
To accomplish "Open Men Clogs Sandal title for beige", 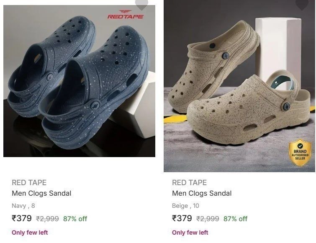I will point(202,194).
